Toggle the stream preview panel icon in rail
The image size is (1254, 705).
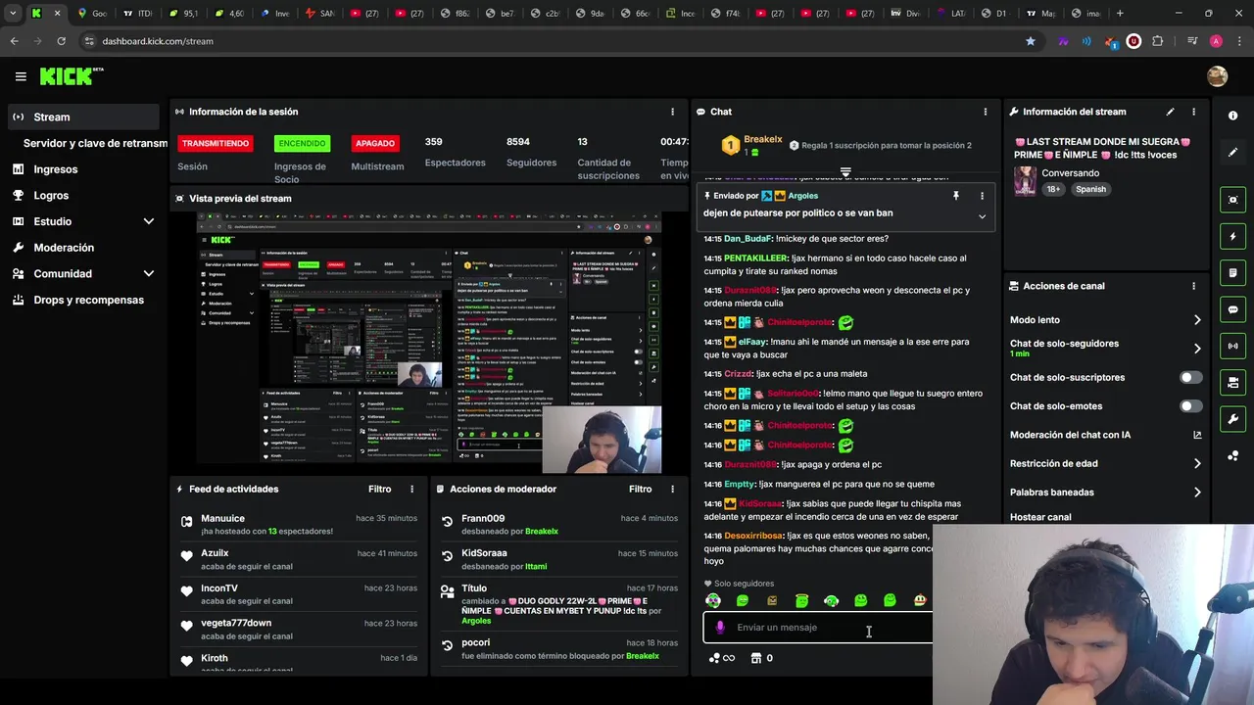1232,200
